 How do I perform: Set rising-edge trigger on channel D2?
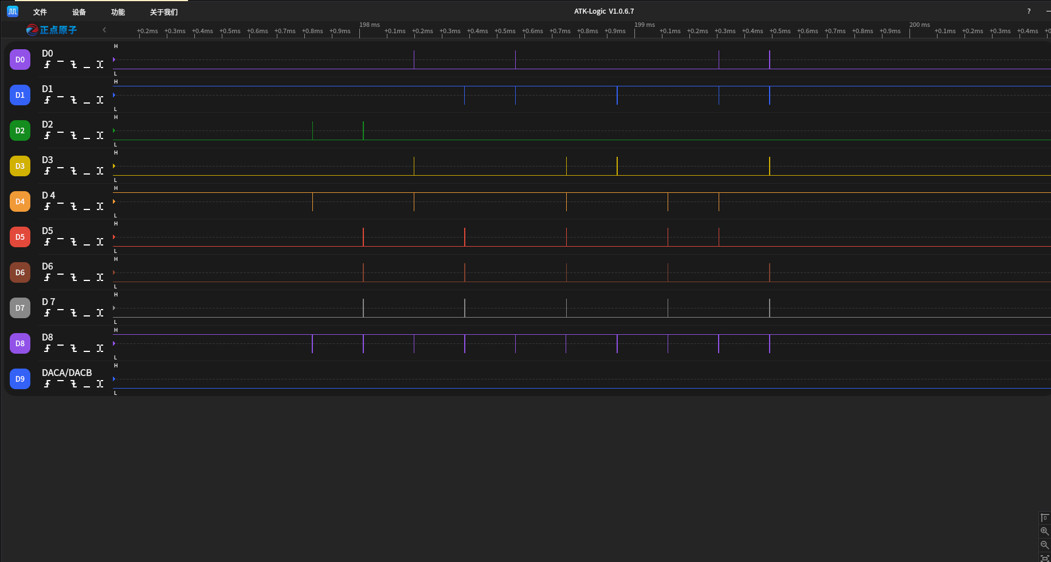tap(47, 136)
